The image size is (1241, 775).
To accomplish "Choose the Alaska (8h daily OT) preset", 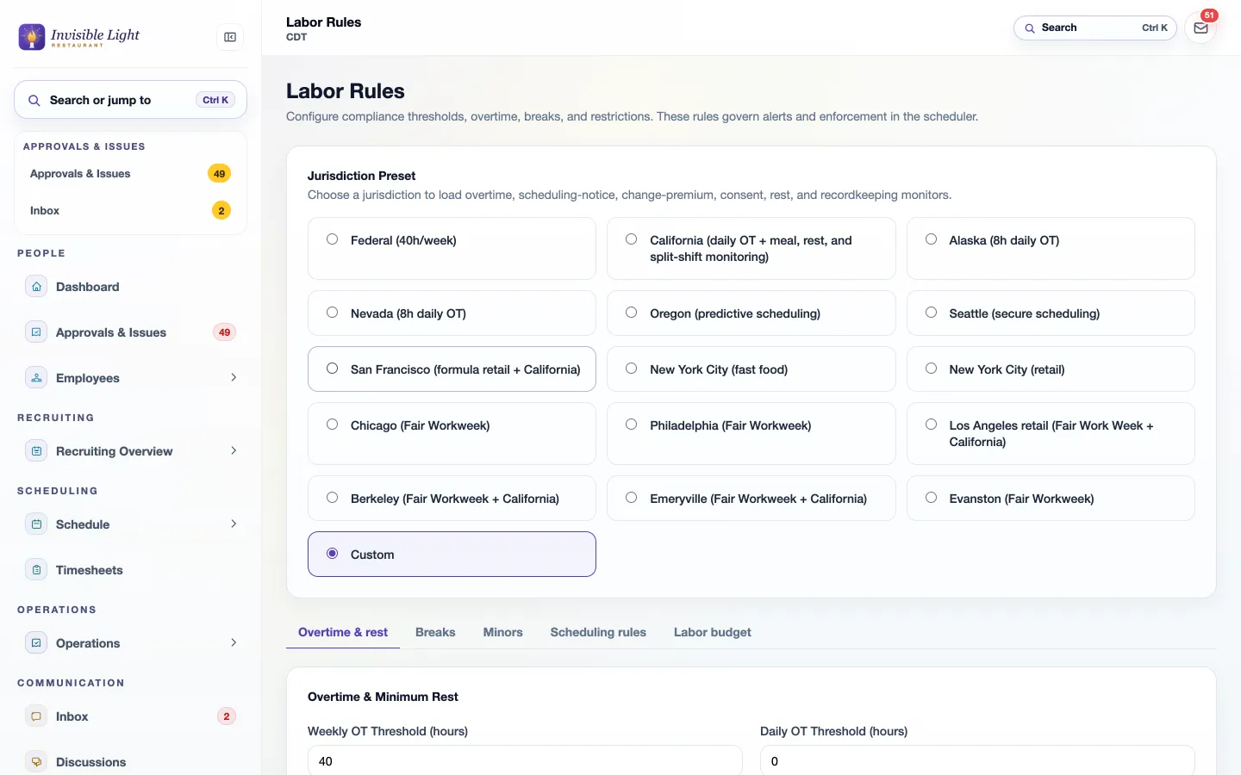I will point(1051,248).
